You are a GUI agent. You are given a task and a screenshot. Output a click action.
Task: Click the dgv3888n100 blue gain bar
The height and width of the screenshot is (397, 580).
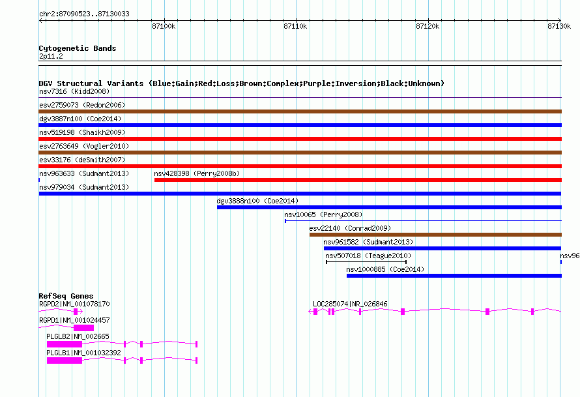389,207
